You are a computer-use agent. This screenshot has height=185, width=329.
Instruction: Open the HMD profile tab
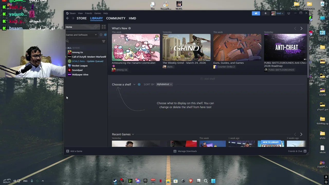tap(132, 18)
